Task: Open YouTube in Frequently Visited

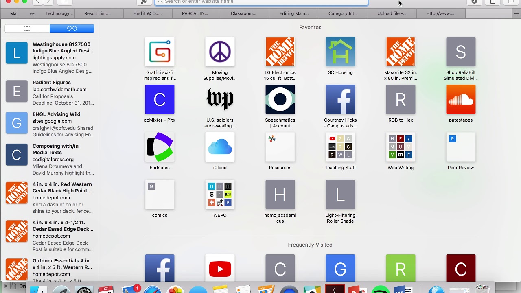Action: click(220, 268)
